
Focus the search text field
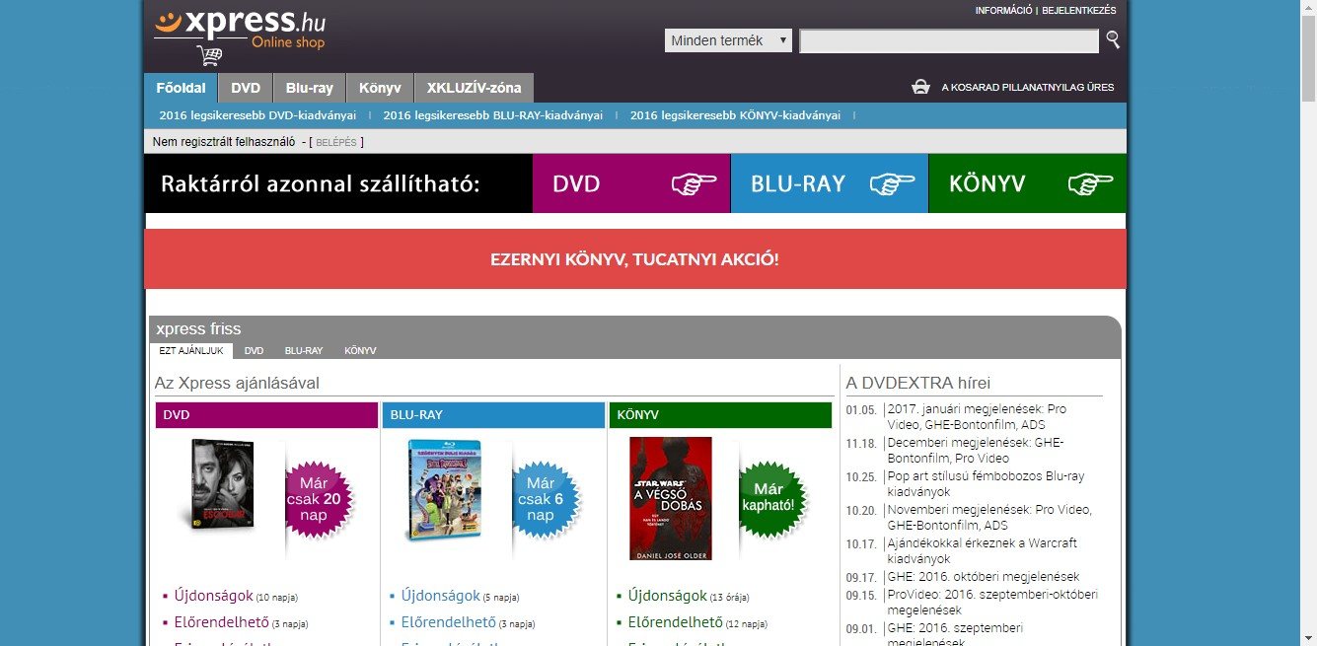949,40
